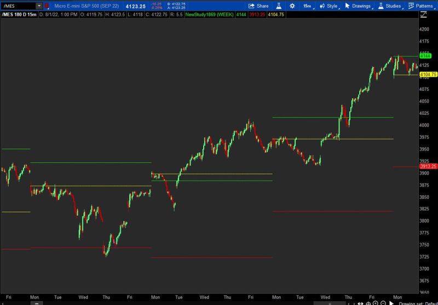
Task: Click the yellow 4104.75 price bubble
Action: pos(428,74)
